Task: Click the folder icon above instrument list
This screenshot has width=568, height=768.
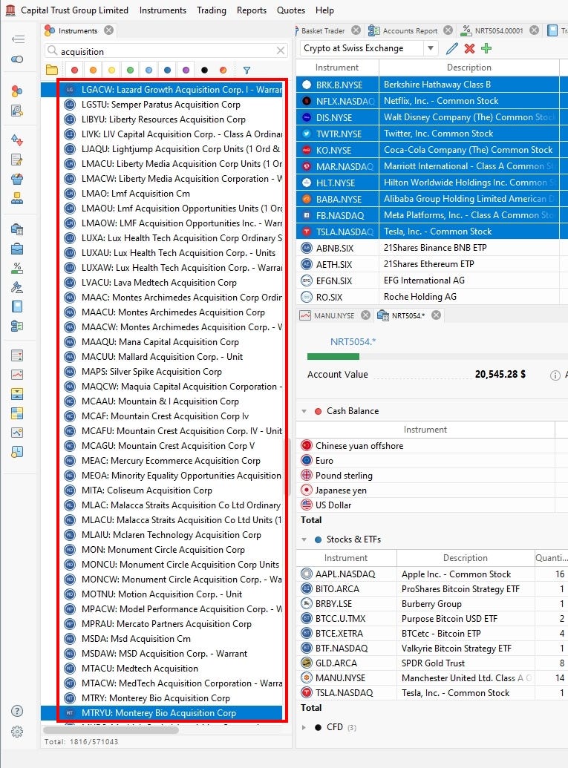Action: point(51,70)
